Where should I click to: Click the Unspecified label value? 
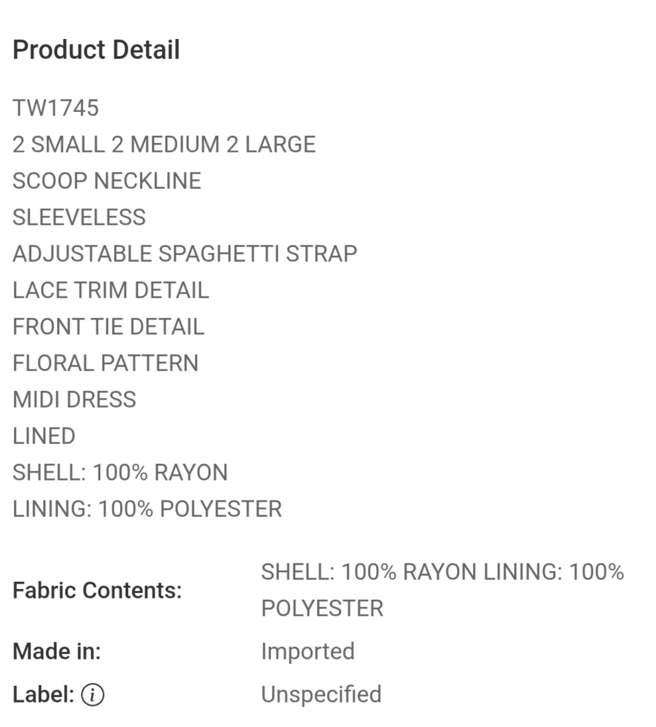pos(321,695)
